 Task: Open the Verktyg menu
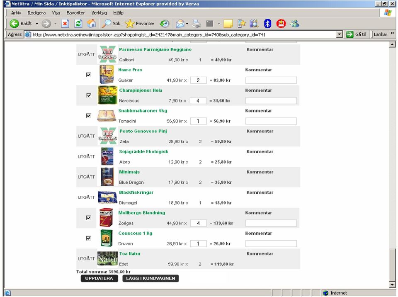click(x=99, y=13)
